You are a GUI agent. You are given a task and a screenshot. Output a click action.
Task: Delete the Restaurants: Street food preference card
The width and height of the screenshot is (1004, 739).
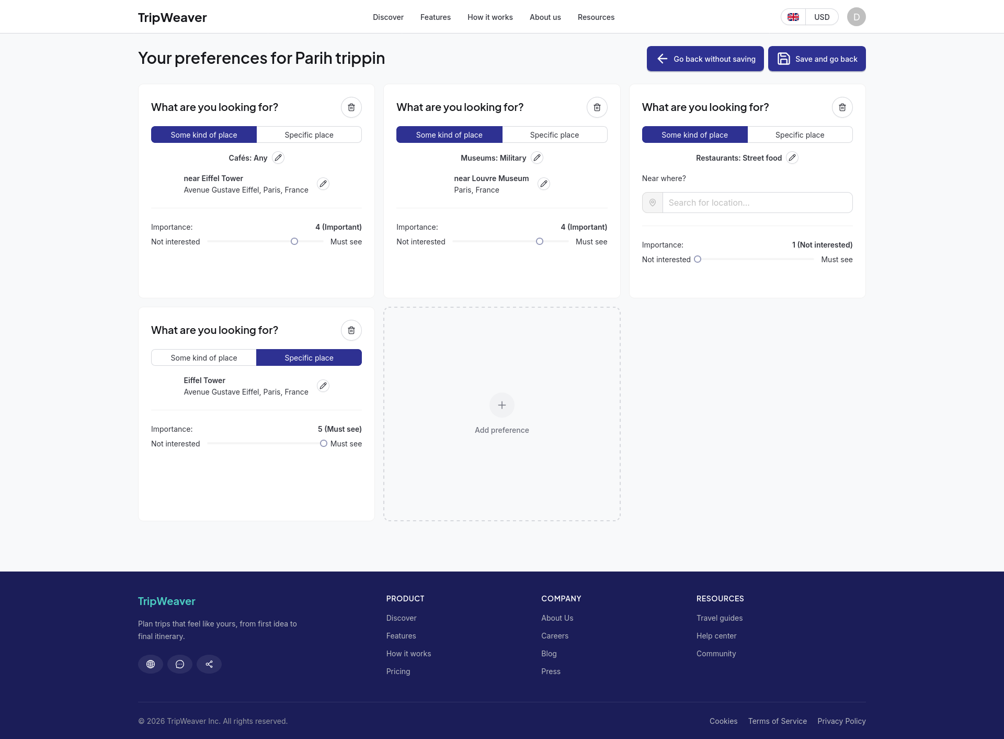tap(842, 107)
